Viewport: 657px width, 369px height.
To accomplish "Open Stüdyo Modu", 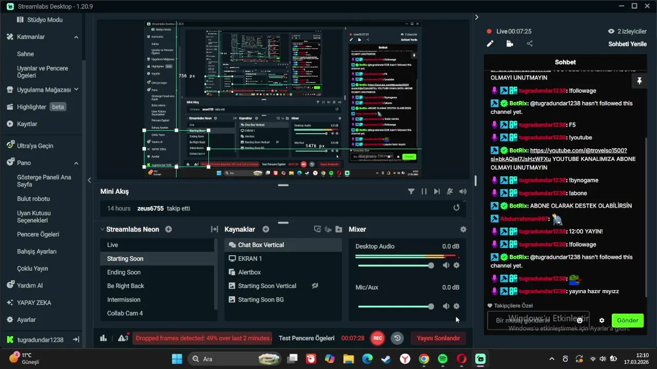I will tap(40, 19).
